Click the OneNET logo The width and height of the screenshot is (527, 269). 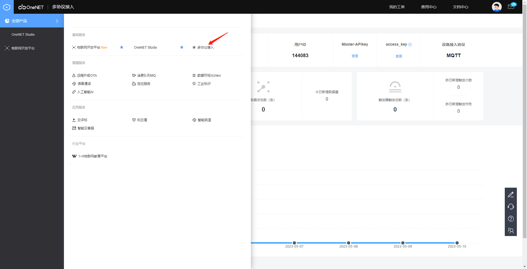click(31, 7)
